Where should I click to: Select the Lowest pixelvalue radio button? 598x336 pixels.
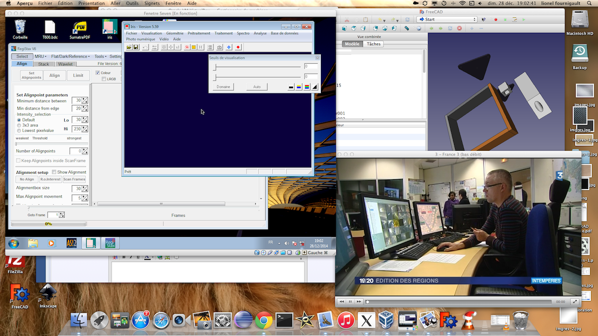click(x=19, y=131)
